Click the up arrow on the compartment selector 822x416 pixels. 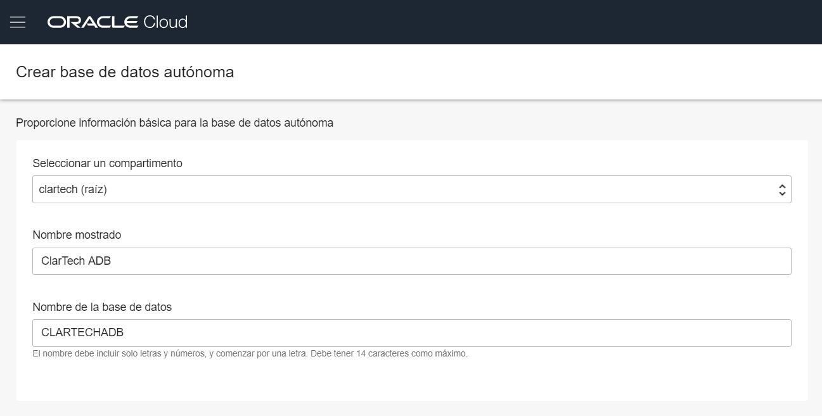pos(782,185)
